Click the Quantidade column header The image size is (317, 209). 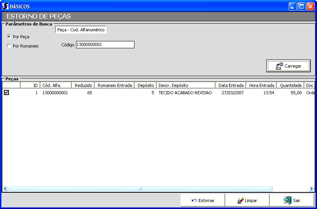pyautogui.click(x=291, y=85)
